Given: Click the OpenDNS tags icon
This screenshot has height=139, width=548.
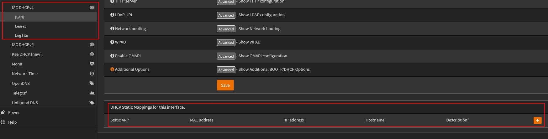Looking at the screenshot, I should pyautogui.click(x=92, y=83).
